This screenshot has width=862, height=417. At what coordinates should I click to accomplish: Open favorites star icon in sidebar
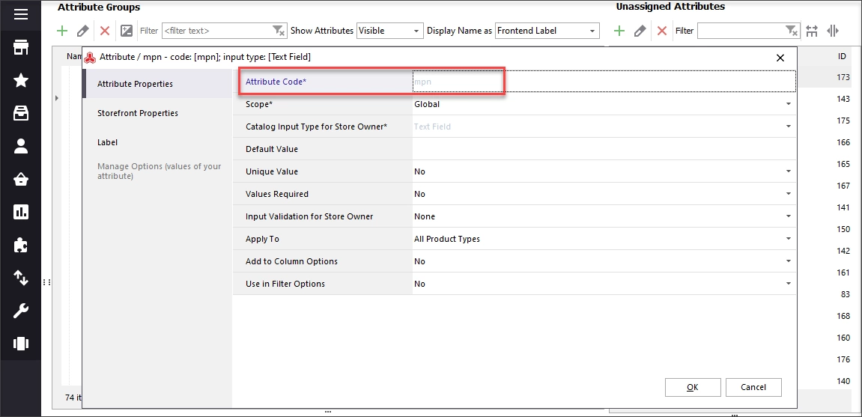tap(21, 81)
